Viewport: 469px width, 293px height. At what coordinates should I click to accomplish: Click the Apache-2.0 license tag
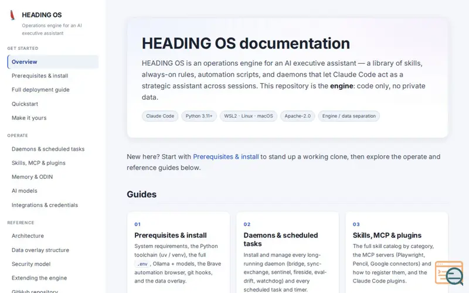[298, 116]
